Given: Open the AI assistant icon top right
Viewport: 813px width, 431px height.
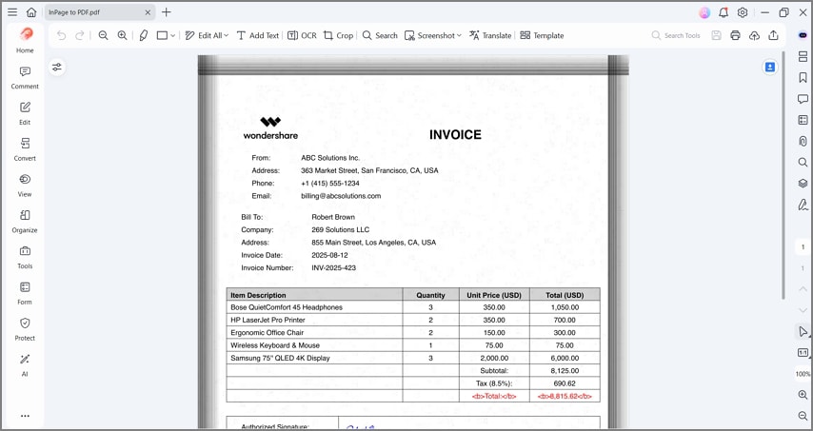Looking at the screenshot, I should [x=803, y=35].
